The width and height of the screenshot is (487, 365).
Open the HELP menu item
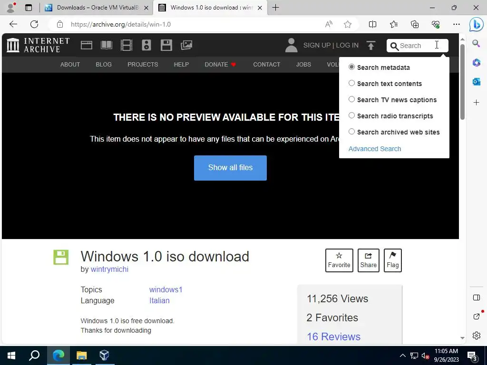(x=181, y=65)
